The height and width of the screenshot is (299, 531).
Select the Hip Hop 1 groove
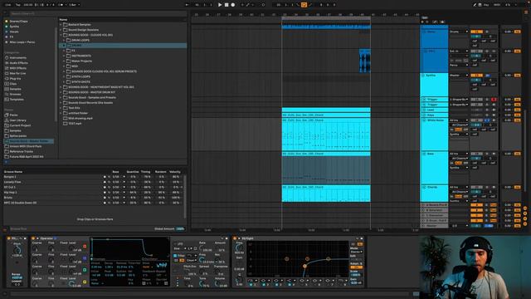[11, 192]
